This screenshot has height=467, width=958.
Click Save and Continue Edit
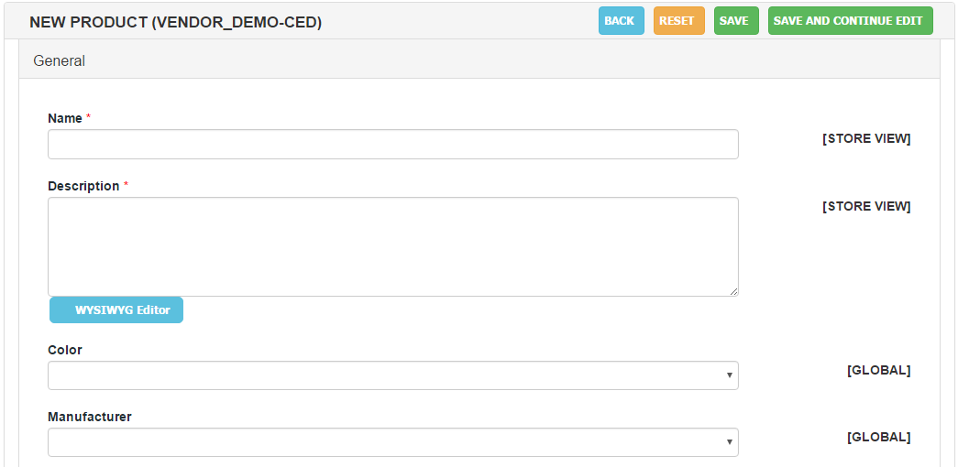851,21
